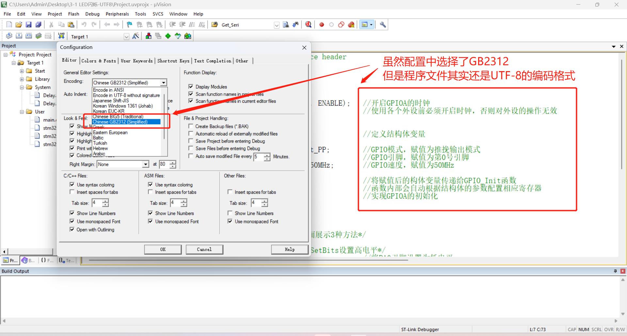The height and width of the screenshot is (336, 627).
Task: Toggle ASM Files Use monospaced Font checkbox
Action: coord(150,221)
